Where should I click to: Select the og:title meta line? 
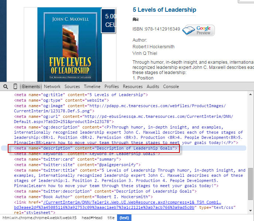(x=81, y=95)
